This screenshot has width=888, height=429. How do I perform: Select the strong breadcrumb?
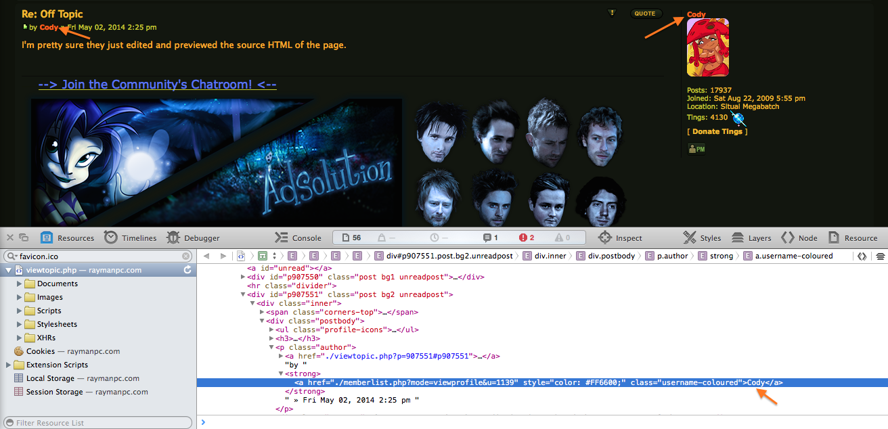pyautogui.click(x=716, y=256)
